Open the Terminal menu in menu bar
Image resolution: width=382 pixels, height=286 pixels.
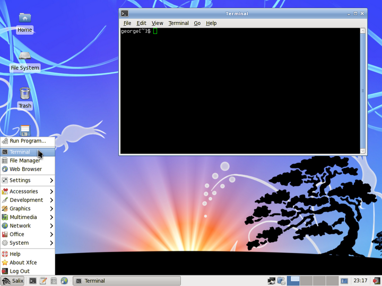coord(179,23)
